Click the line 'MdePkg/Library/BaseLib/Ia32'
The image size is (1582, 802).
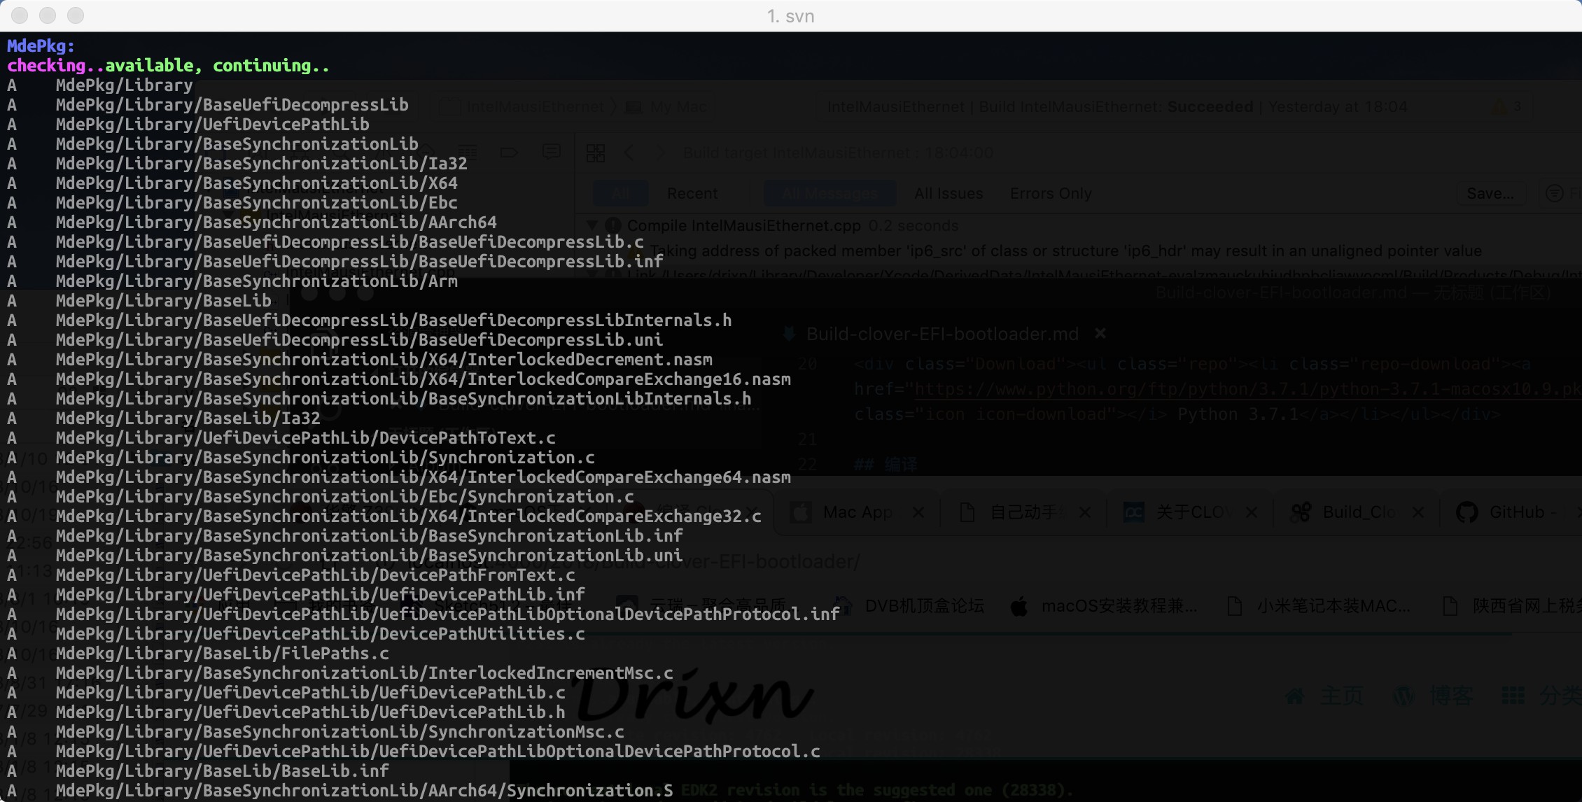point(188,418)
